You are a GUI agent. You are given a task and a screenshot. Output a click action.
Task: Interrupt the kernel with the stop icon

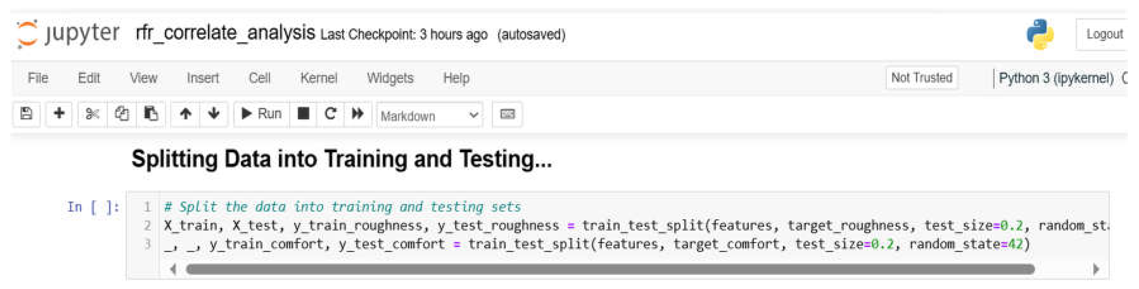[x=303, y=114]
